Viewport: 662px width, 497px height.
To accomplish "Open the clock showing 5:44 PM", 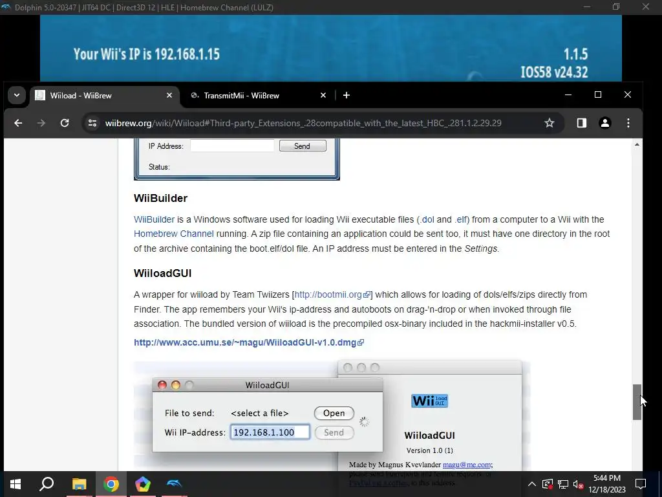I will 607,484.
